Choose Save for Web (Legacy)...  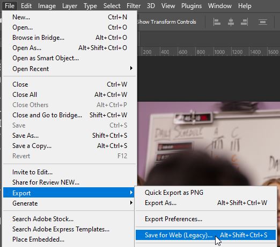click(x=205, y=235)
